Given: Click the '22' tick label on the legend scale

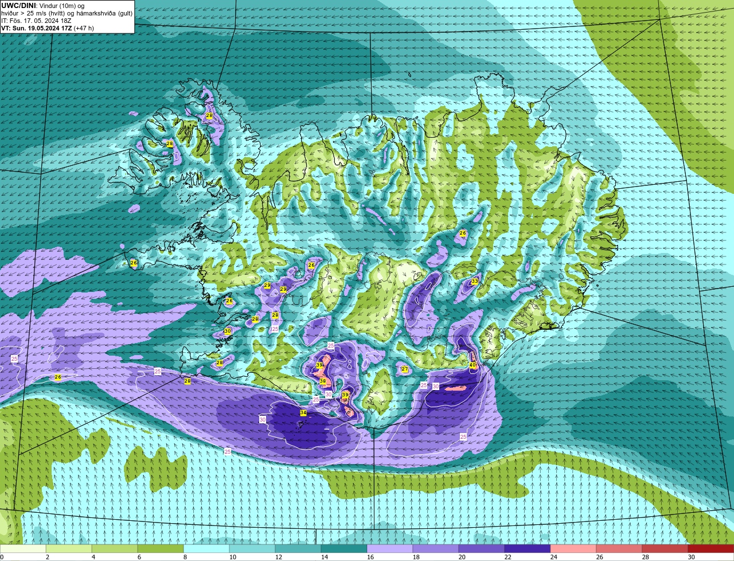Looking at the screenshot, I should (507, 557).
